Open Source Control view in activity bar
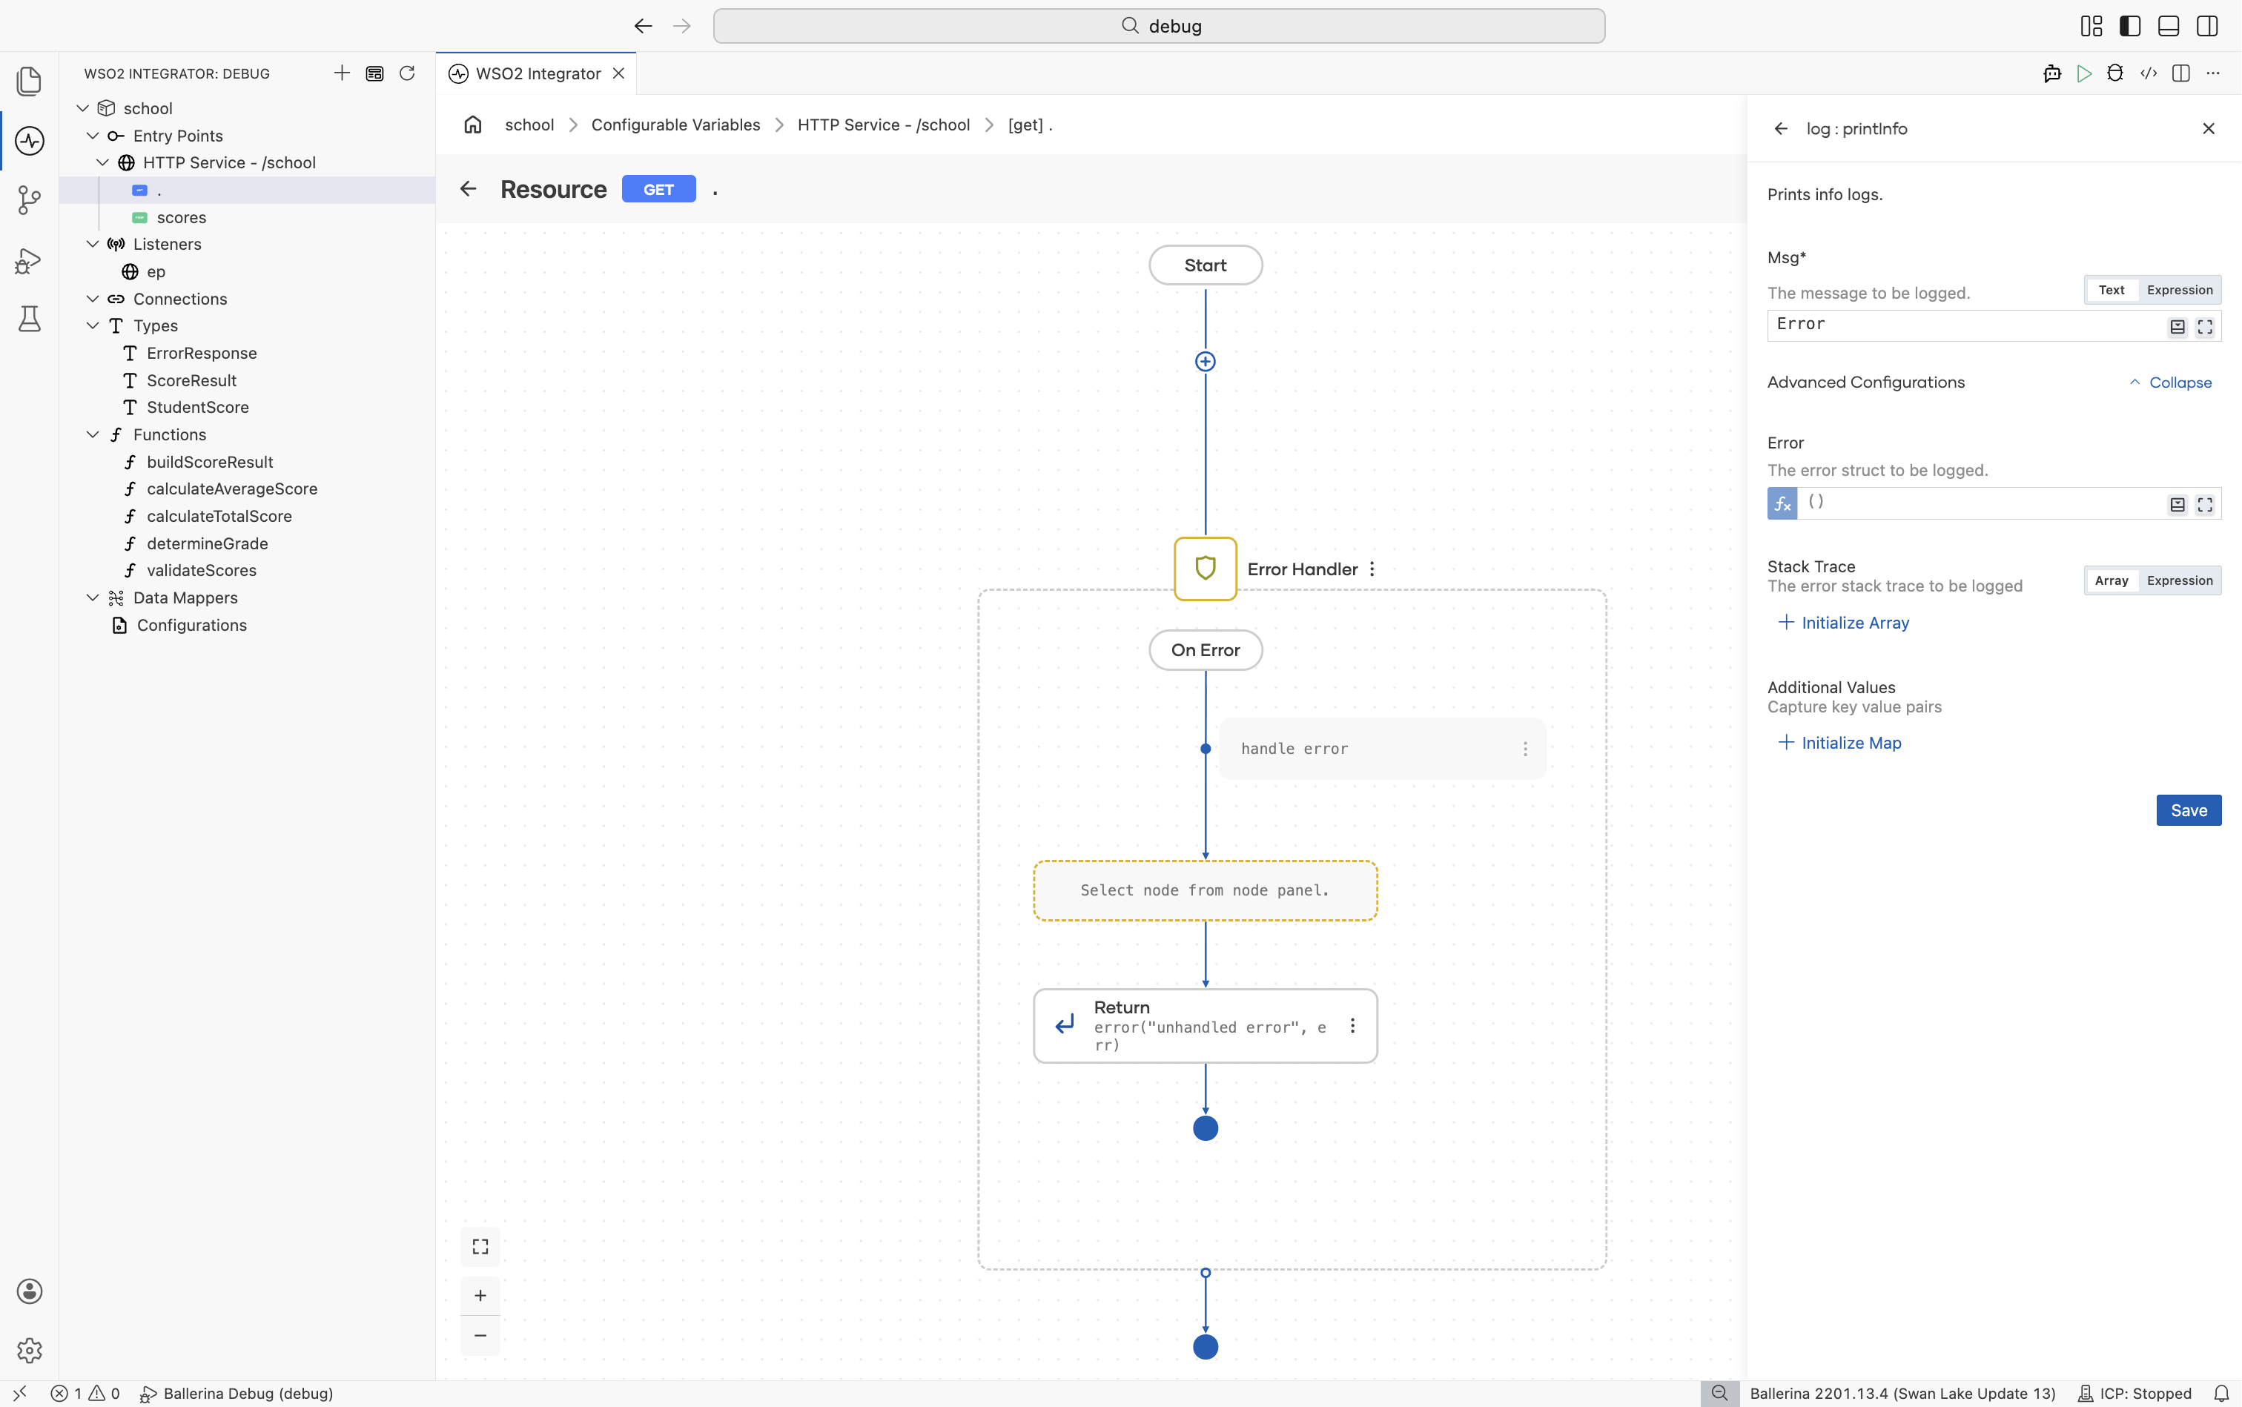 (x=29, y=200)
